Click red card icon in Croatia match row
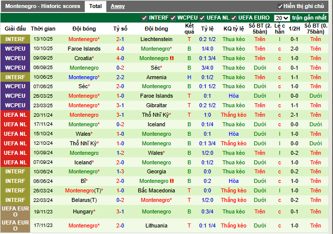The image size is (333, 234). point(172,58)
